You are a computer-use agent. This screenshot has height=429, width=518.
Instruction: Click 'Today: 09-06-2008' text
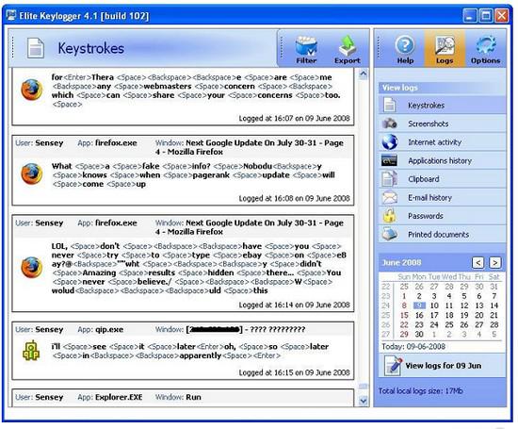click(x=413, y=347)
